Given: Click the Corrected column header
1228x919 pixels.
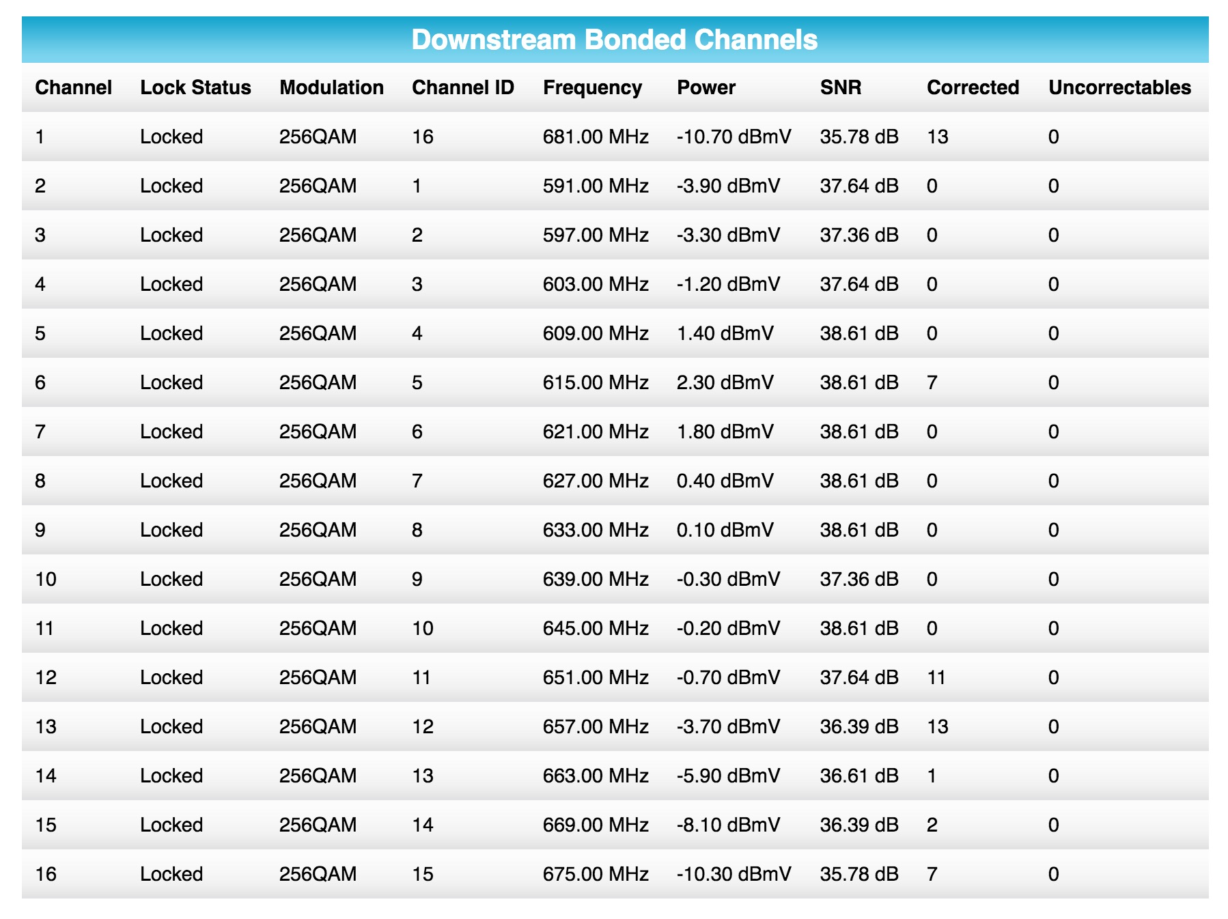Looking at the screenshot, I should 972,87.
